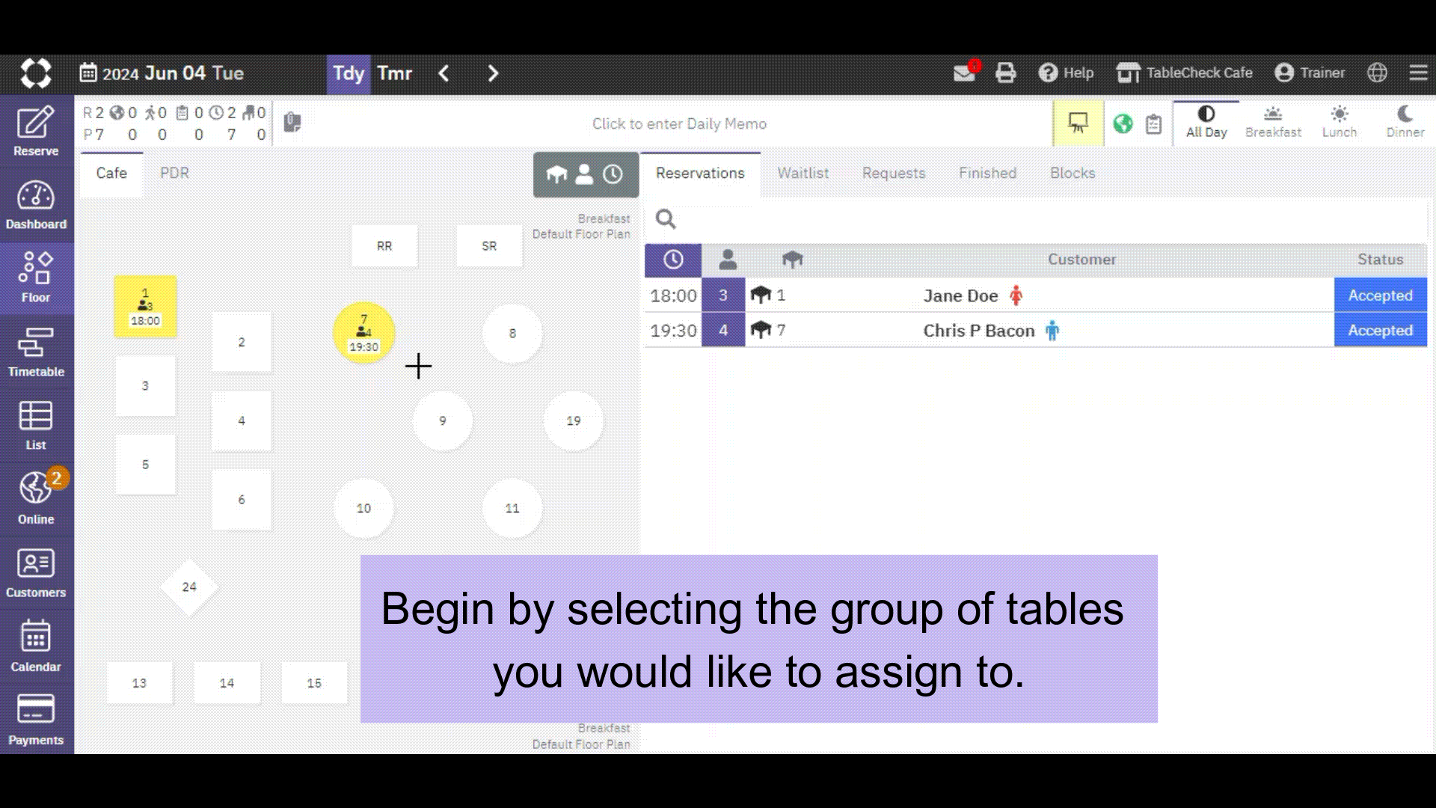Select yellow round table 7 at 19:30
The width and height of the screenshot is (1436, 808).
click(x=363, y=333)
